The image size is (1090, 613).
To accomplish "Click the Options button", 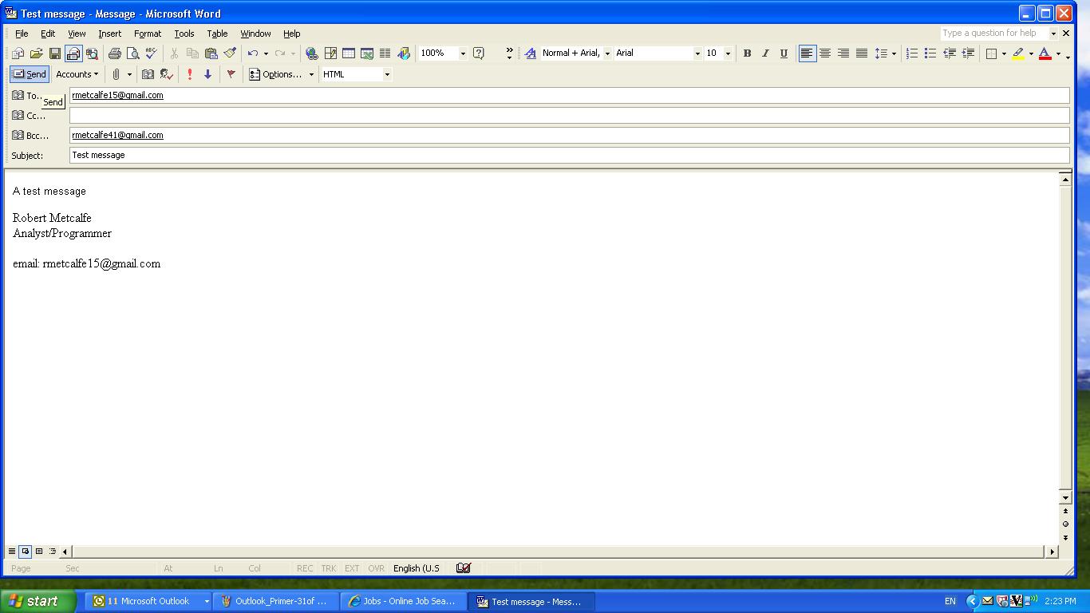I will 276,74.
